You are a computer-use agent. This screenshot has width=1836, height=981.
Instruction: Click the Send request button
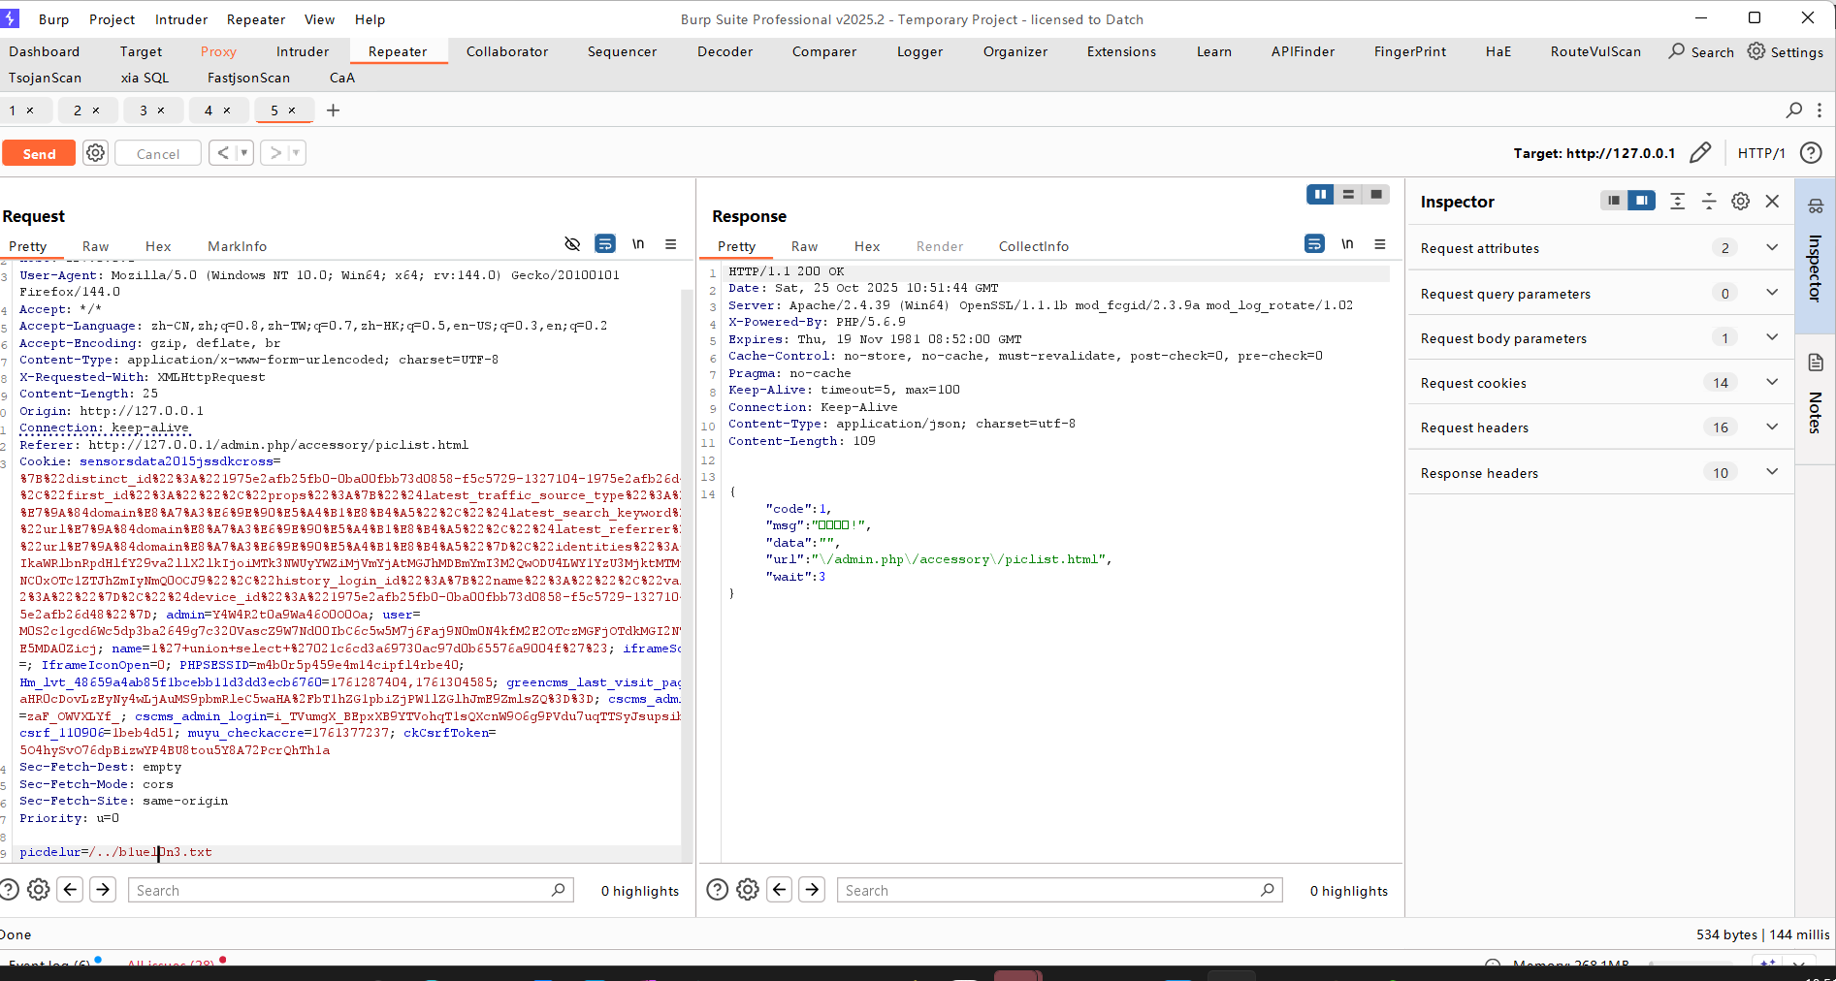pyautogui.click(x=39, y=153)
